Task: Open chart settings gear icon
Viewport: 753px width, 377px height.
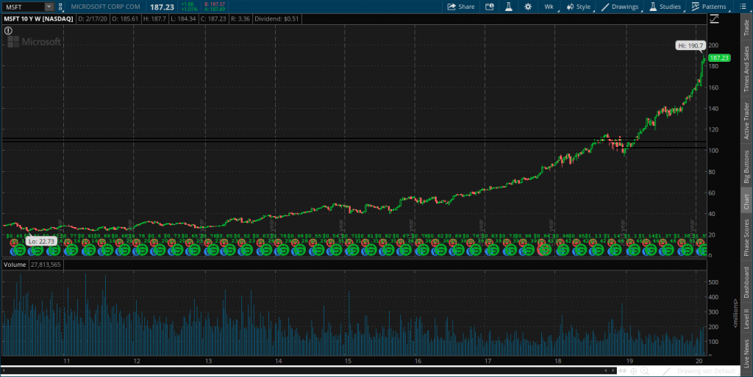Action: 528,7
